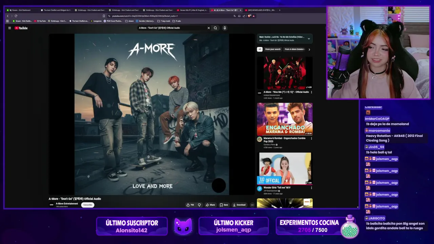This screenshot has height=244, width=434.
Task: Share the video with the Share button
Action: coord(210,205)
